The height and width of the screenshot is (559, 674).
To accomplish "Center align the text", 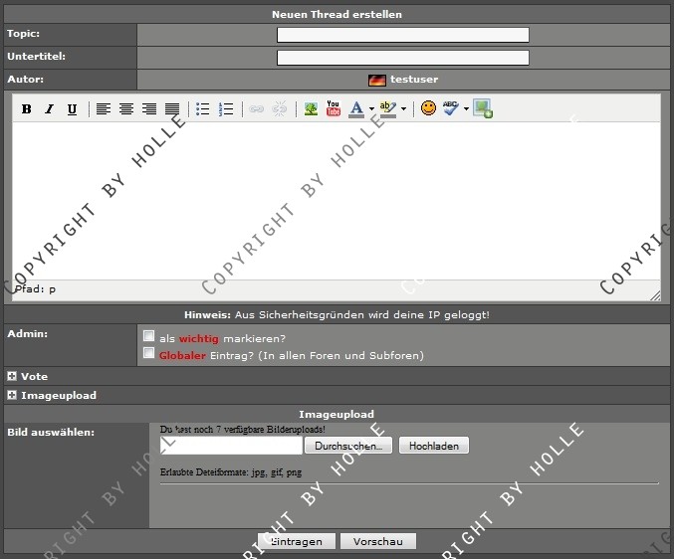I will pos(126,109).
